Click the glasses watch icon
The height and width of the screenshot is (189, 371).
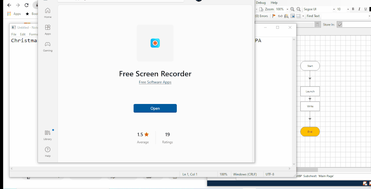coord(280,16)
